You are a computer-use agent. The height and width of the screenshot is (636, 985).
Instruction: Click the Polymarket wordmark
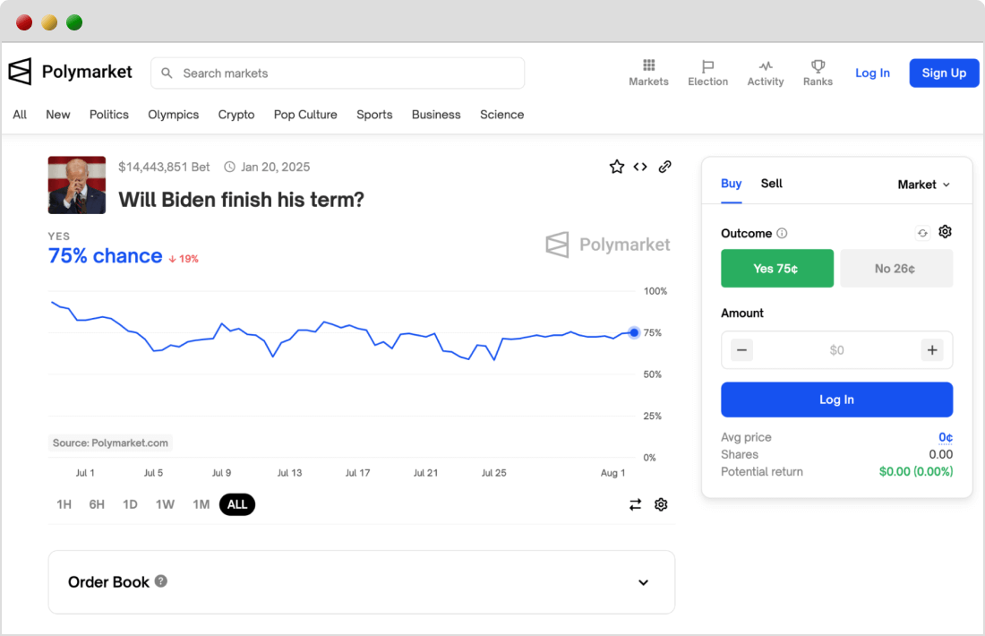87,72
